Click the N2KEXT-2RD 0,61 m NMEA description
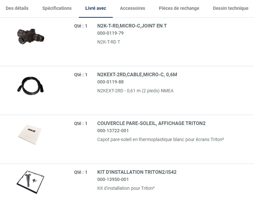254x198 pixels. pos(135,91)
